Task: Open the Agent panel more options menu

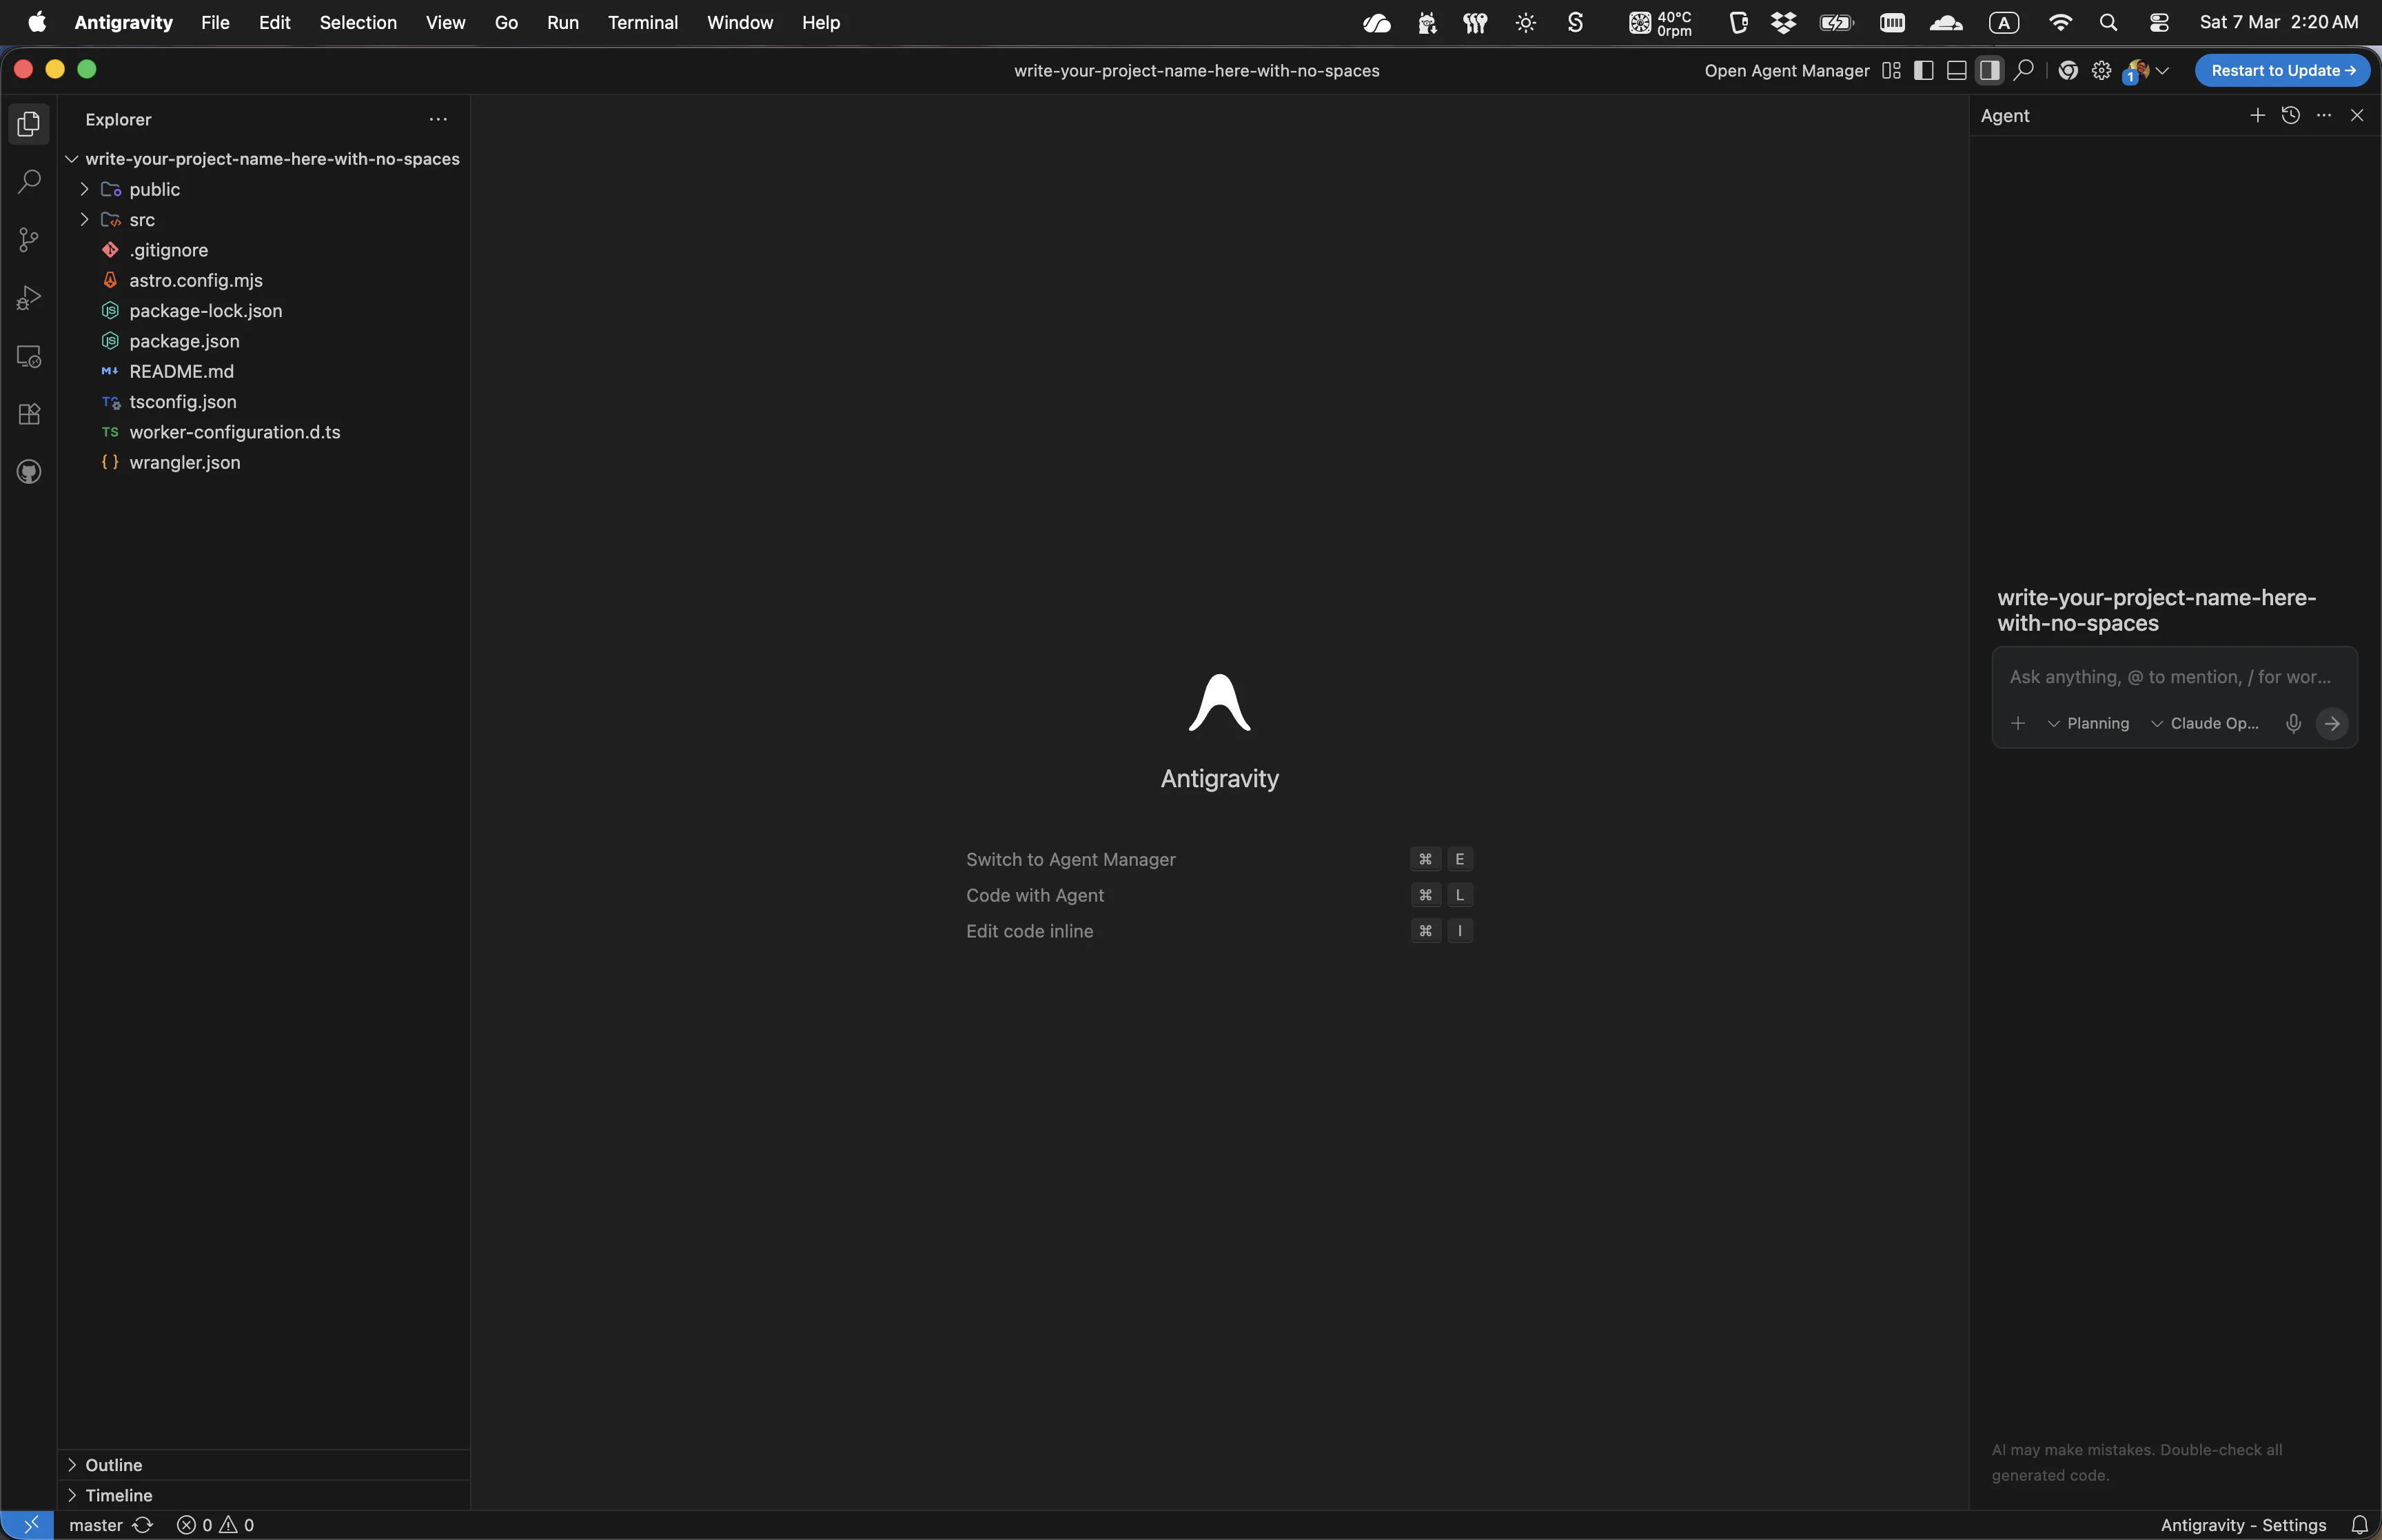Action: [x=2324, y=115]
